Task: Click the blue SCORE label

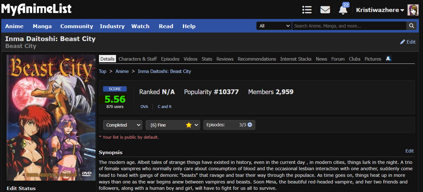Action: click(x=115, y=89)
